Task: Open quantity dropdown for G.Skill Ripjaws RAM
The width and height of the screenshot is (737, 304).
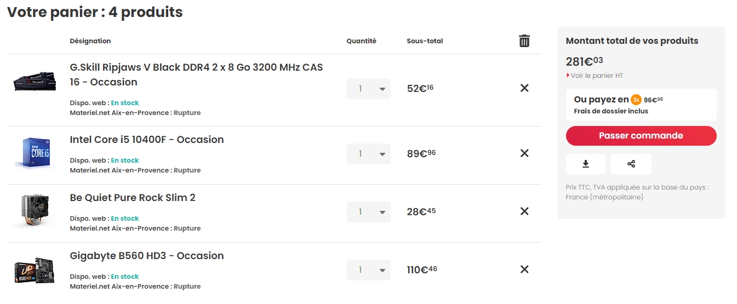Action: click(x=369, y=89)
